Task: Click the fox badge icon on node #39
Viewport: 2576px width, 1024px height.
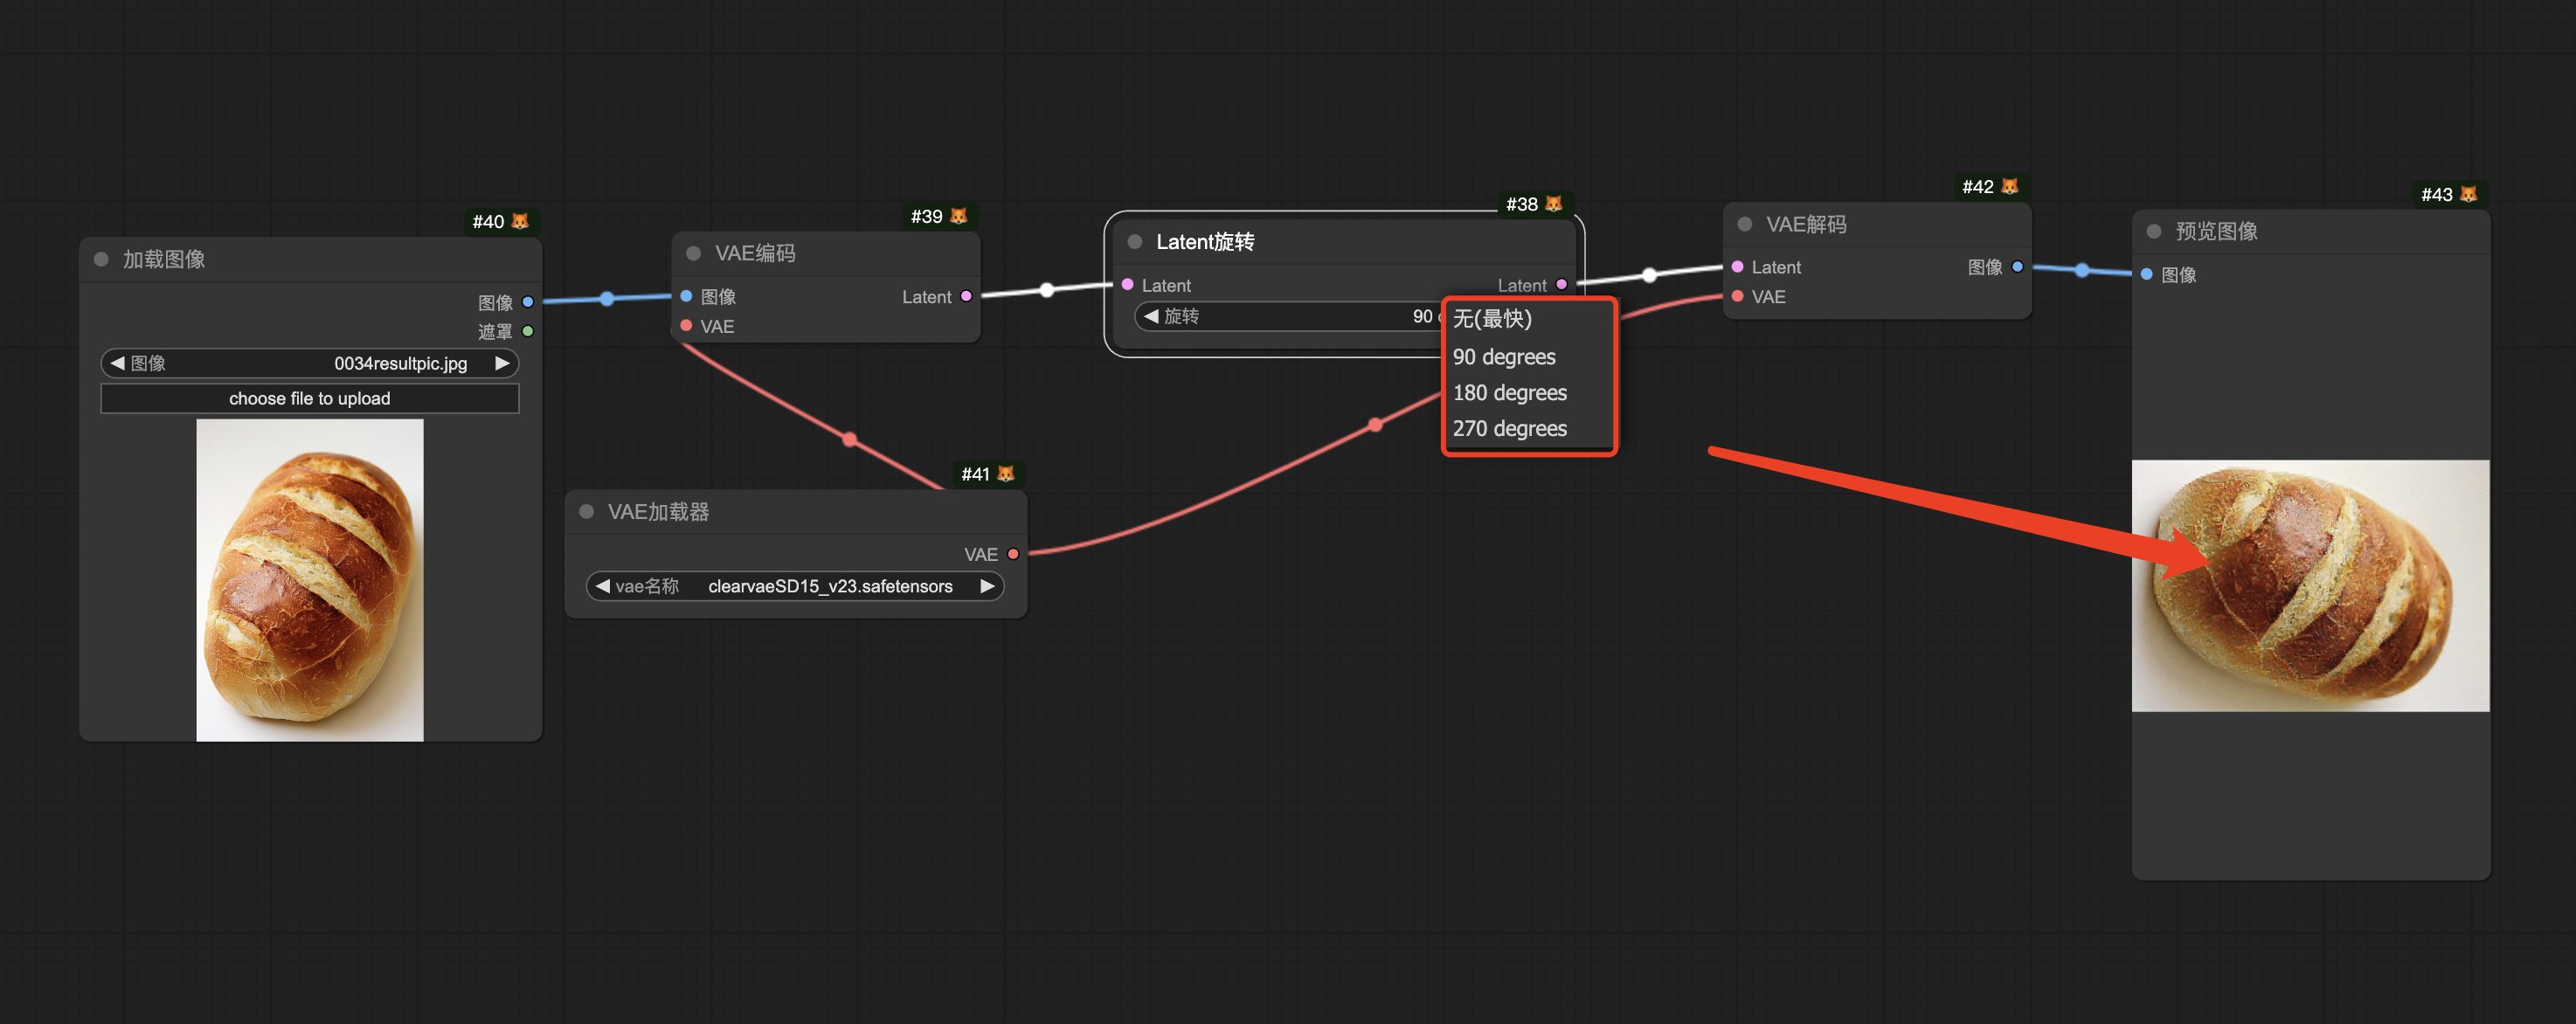Action: (x=958, y=216)
